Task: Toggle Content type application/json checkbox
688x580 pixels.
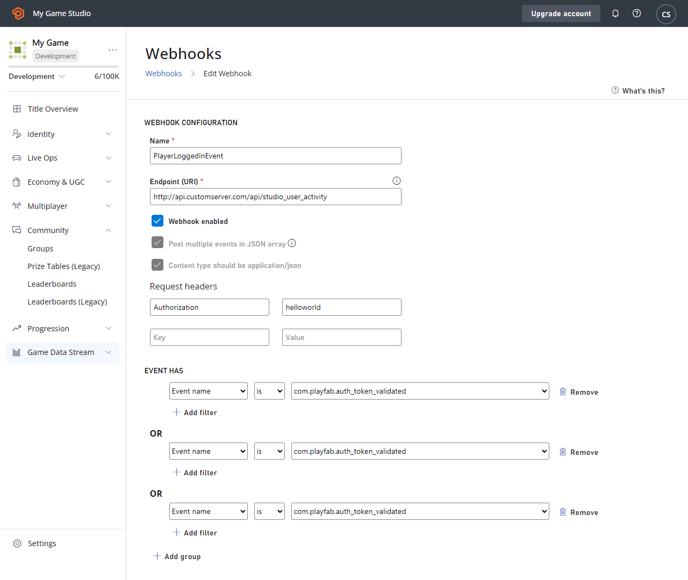Action: pyautogui.click(x=157, y=265)
